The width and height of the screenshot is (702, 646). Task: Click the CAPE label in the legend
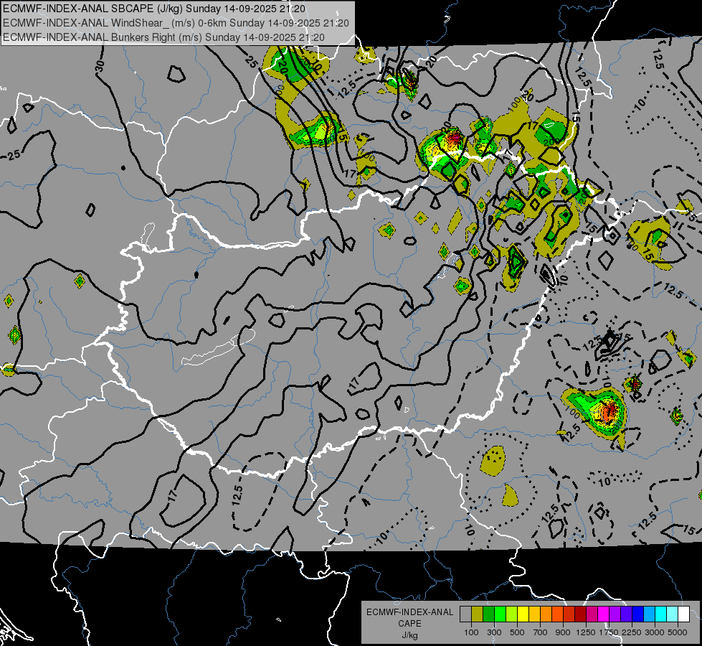tap(409, 624)
